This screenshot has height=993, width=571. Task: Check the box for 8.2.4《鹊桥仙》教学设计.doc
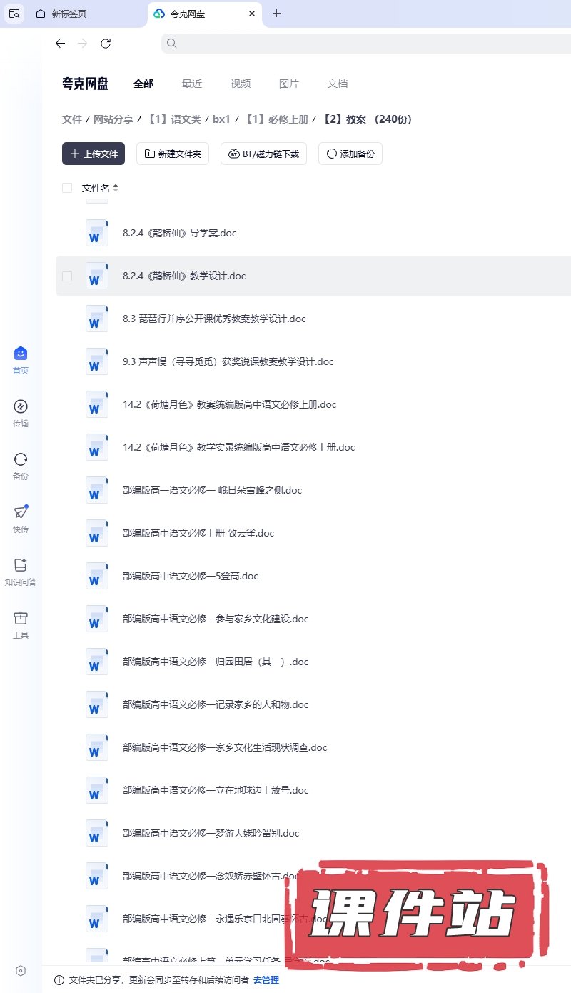(x=67, y=276)
